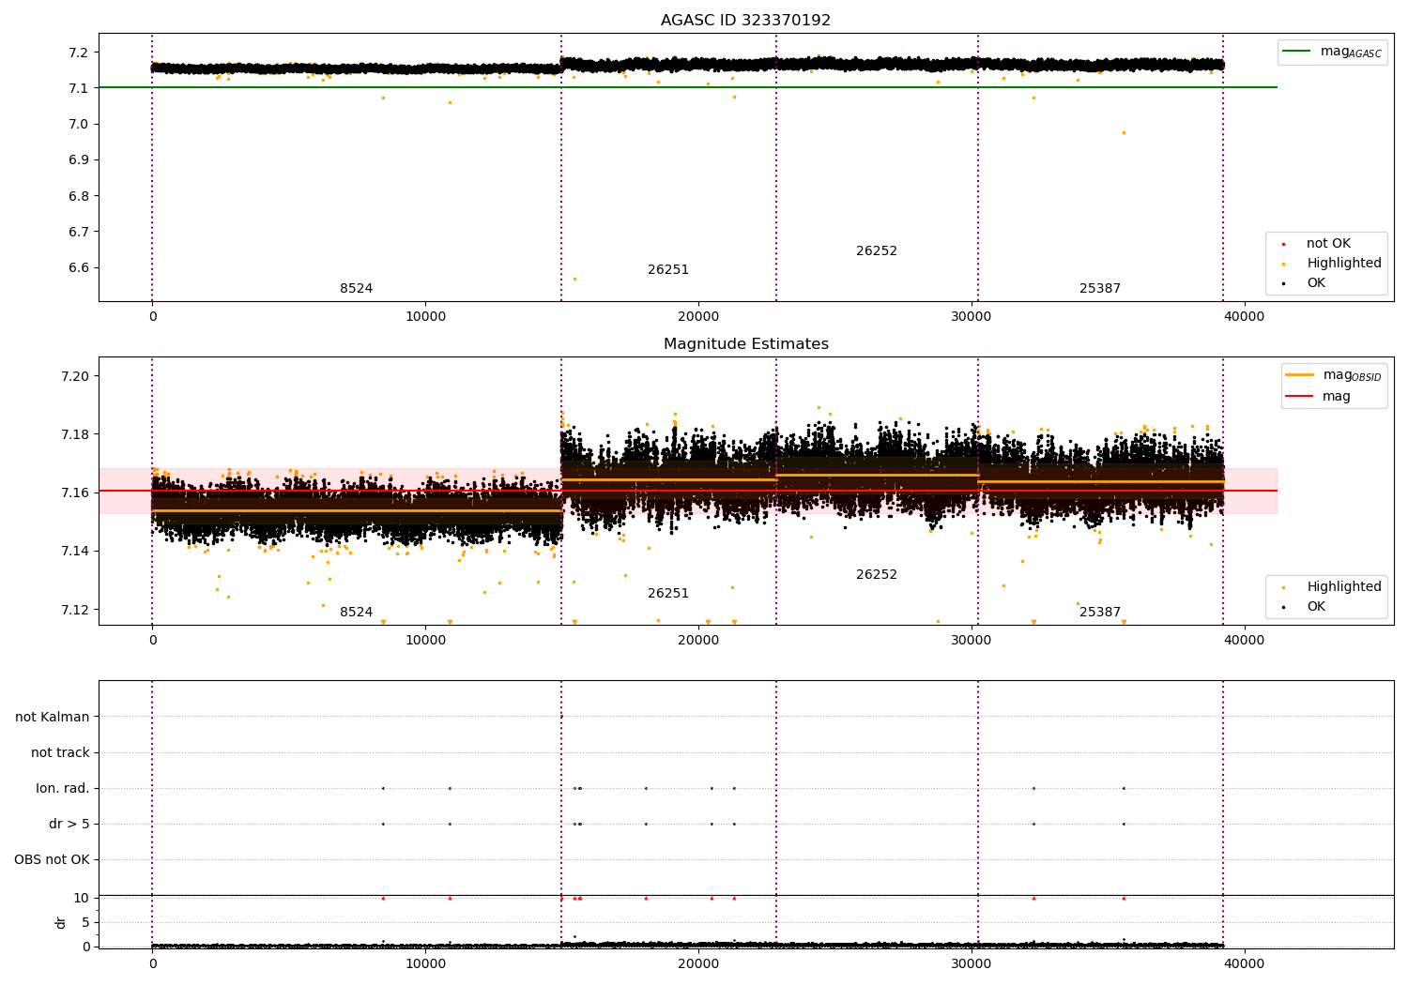1408x985 pixels.
Task: Click x-axis tick '30000' under Magnitude Estimates plot
Action: click(972, 641)
